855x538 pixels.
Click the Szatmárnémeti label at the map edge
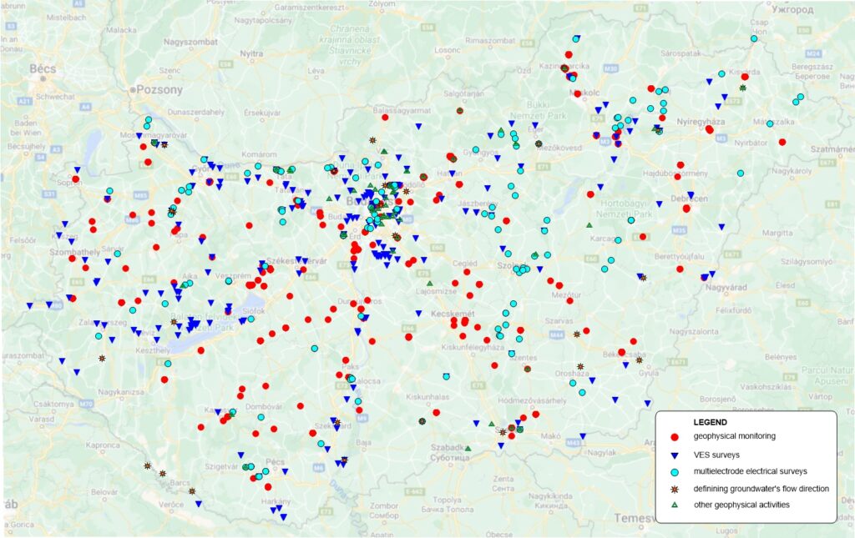pos(832,148)
